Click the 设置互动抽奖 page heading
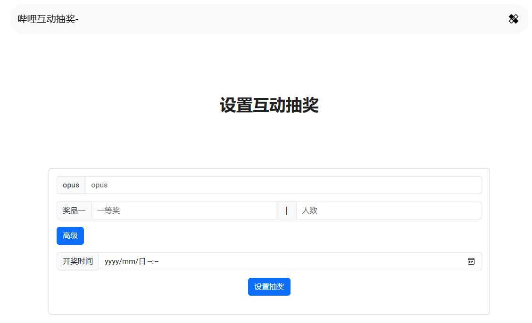This screenshot has height=323, width=532. click(269, 105)
